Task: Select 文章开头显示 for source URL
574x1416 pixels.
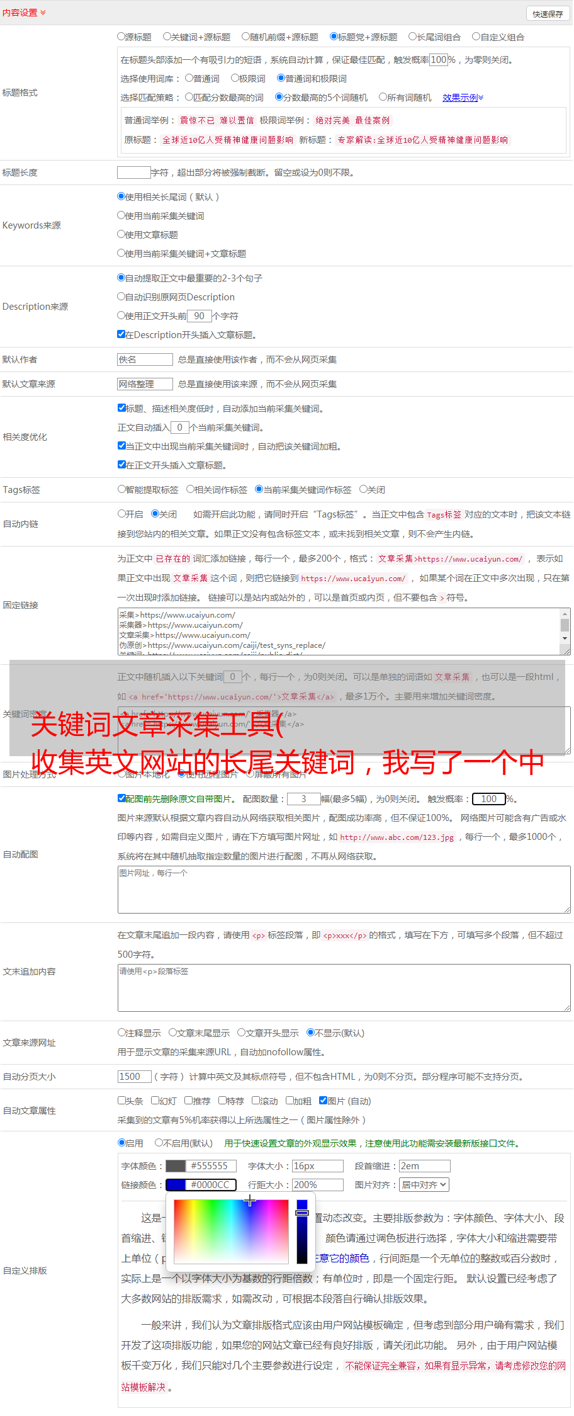Action: point(241,1033)
